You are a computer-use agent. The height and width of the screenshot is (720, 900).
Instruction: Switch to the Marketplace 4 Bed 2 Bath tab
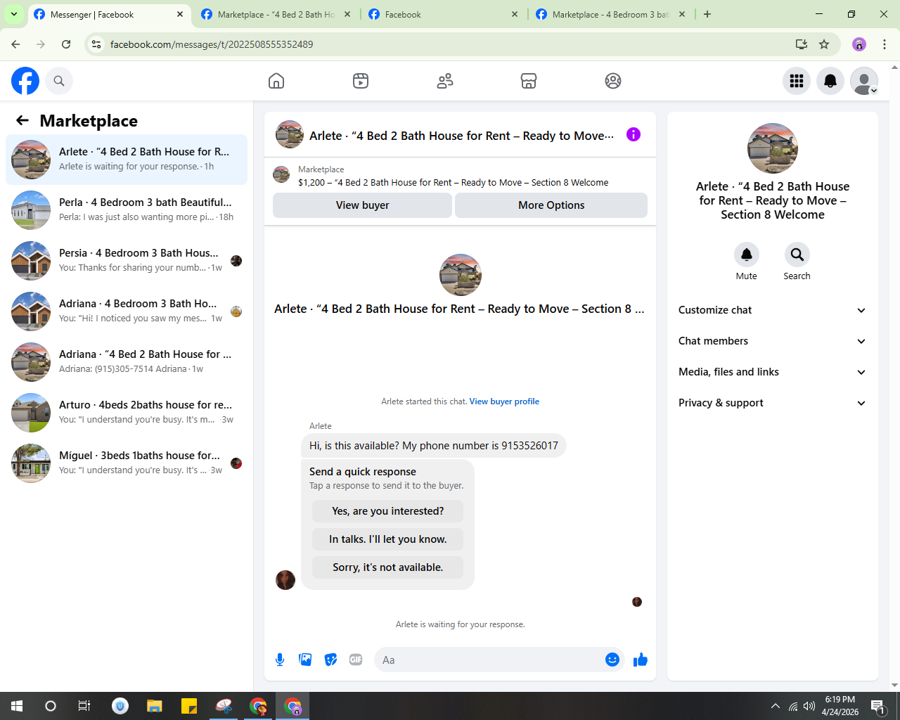tap(276, 14)
